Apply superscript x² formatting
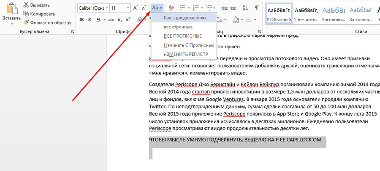Screen dimensions: 380x171 point(128,19)
